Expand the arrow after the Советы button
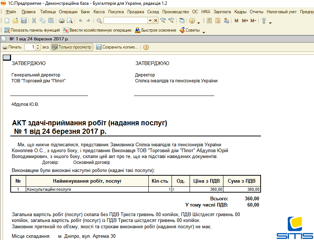This screenshot has height=240, width=314. (x=204, y=32)
